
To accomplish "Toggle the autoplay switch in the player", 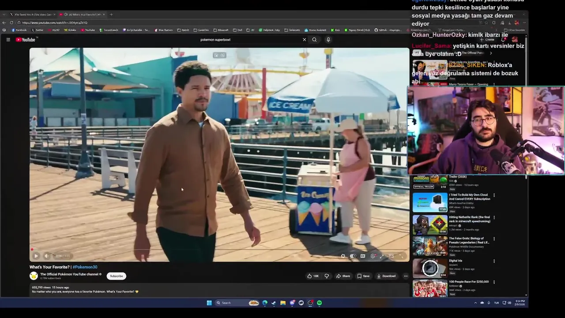I will (353, 256).
